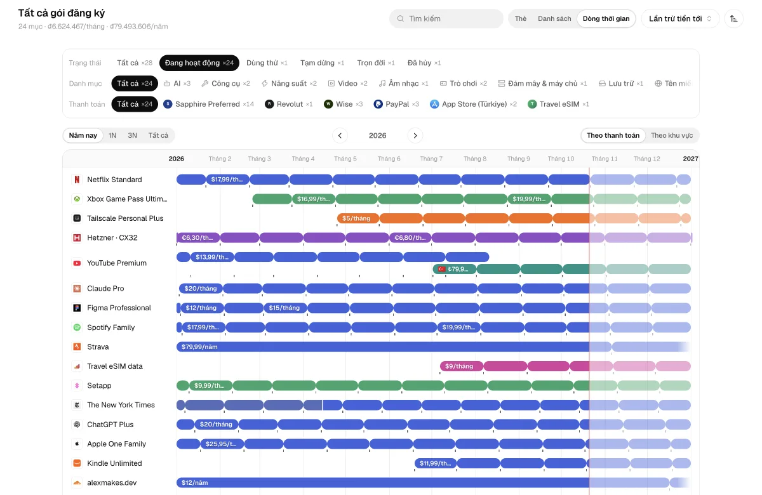
Task: Filter status by Tạm dừng
Action: [322, 63]
